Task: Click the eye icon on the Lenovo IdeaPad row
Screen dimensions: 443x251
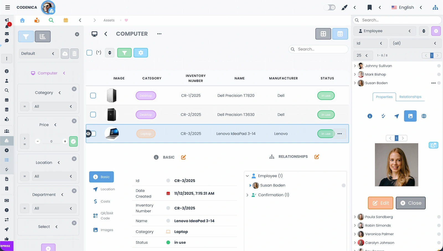Action: click(x=88, y=134)
